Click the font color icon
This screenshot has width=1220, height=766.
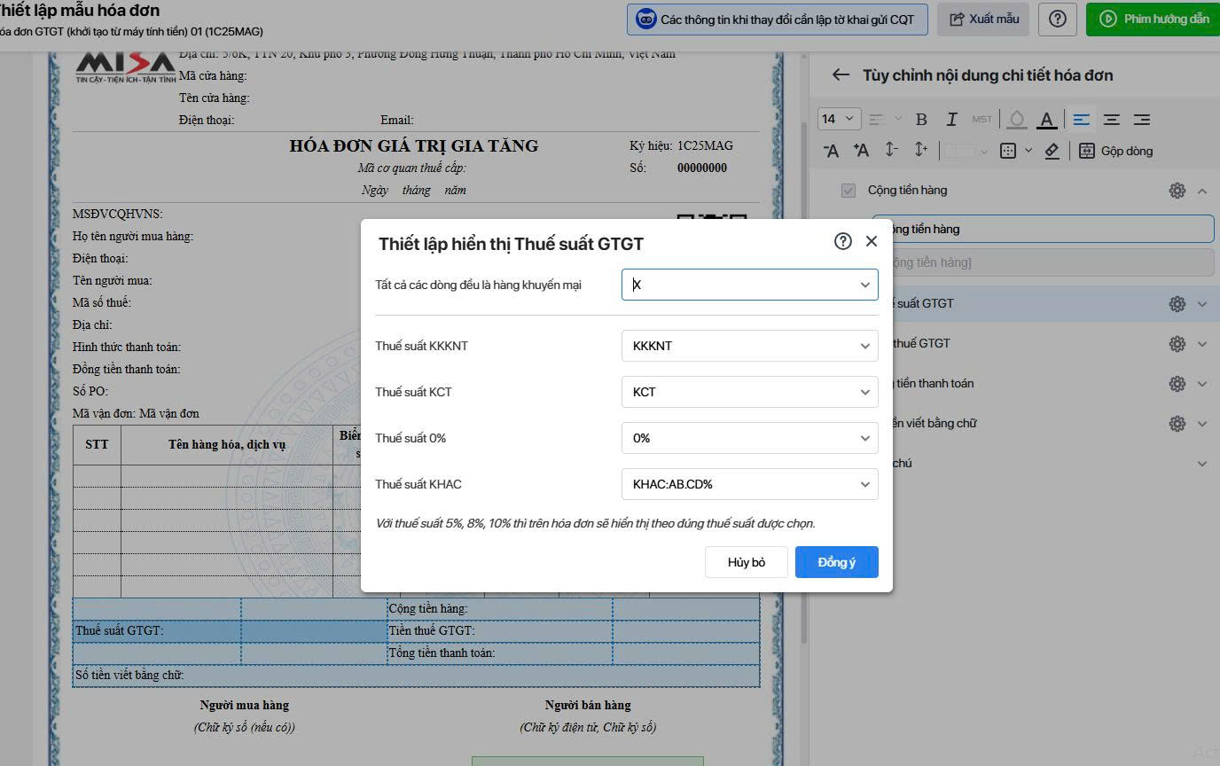coord(1046,119)
